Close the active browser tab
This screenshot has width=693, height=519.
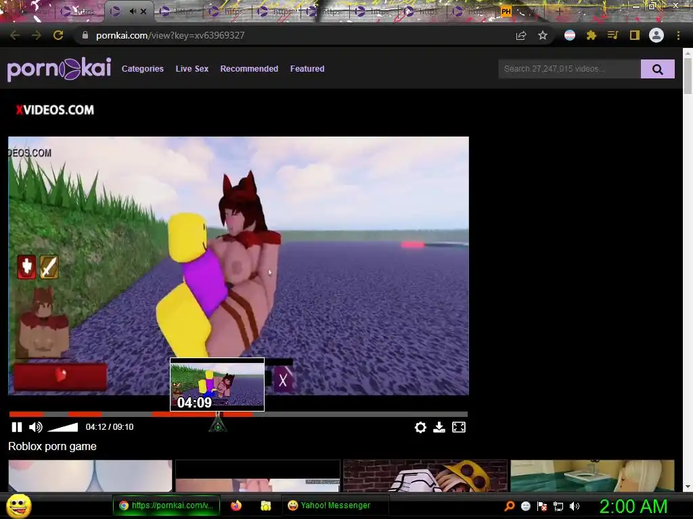[x=143, y=11]
